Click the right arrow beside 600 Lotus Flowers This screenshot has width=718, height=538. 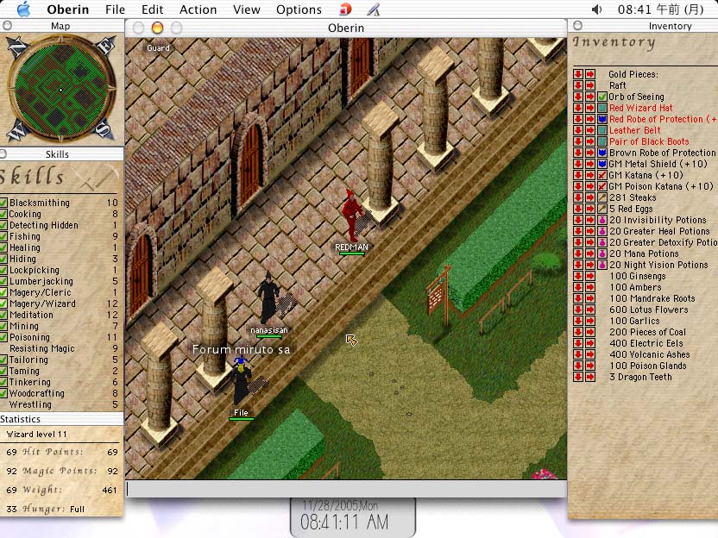pyautogui.click(x=589, y=310)
